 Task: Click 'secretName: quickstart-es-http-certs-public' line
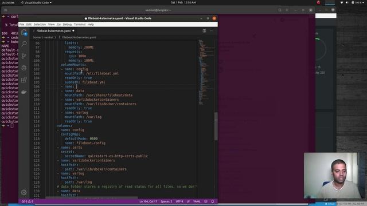pyautogui.click(x=106, y=156)
